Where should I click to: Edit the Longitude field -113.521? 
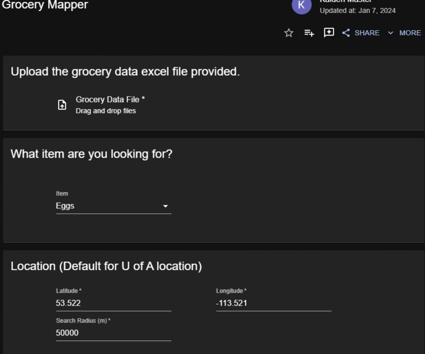(274, 303)
